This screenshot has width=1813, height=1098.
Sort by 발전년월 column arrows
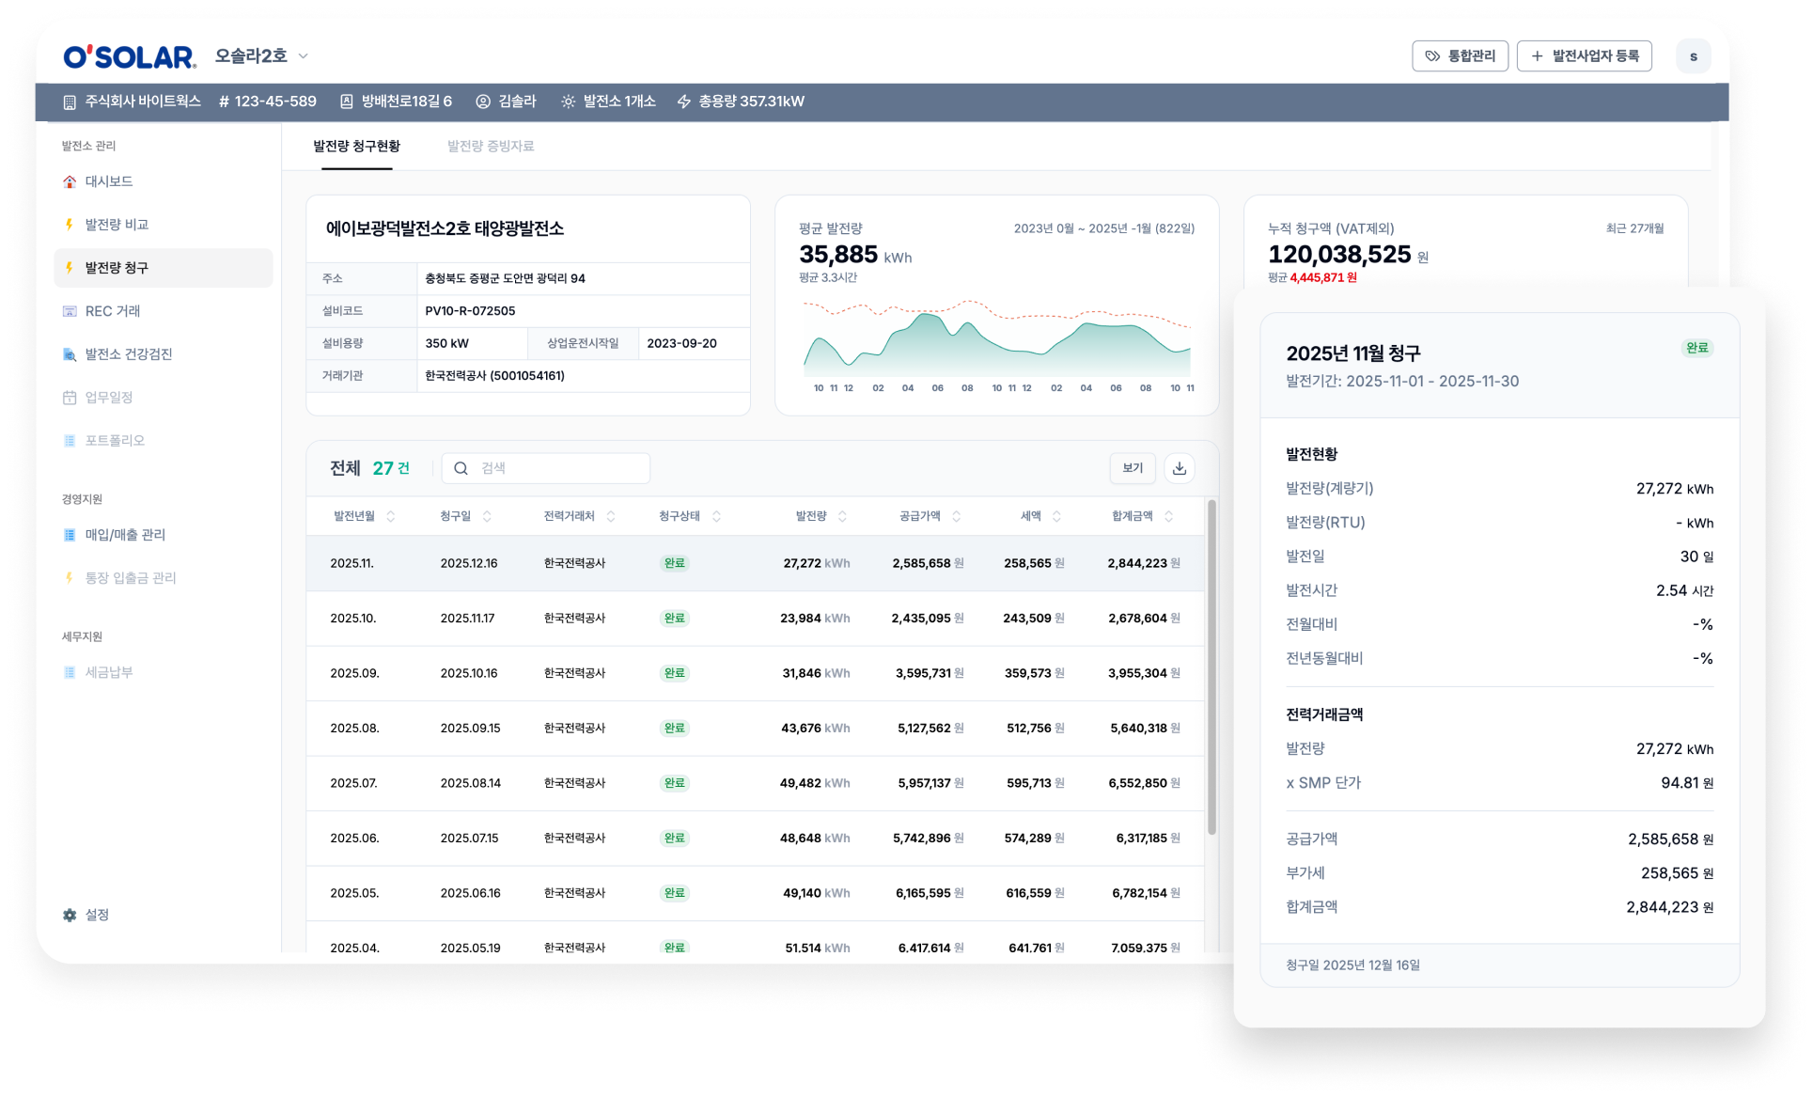[391, 516]
